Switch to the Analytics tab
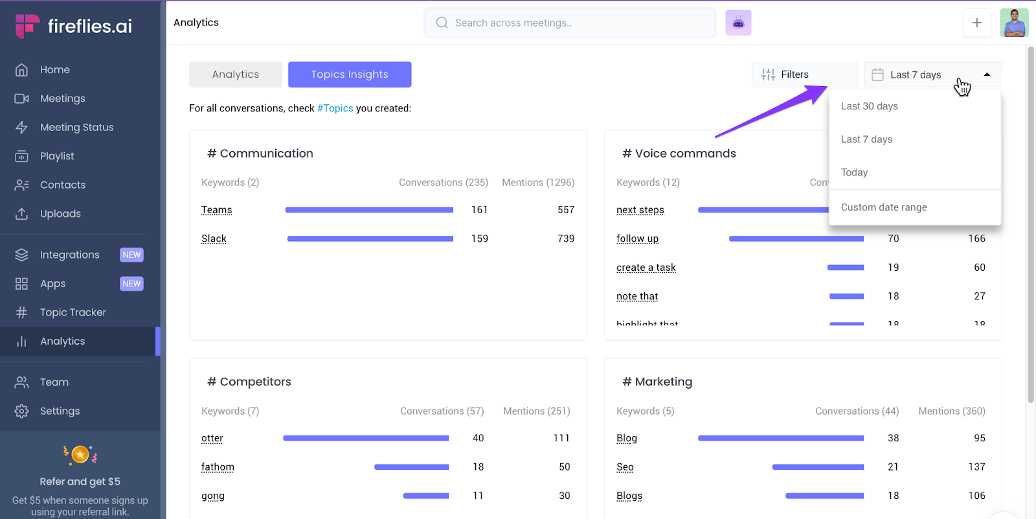The height and width of the screenshot is (519, 1036). click(236, 75)
